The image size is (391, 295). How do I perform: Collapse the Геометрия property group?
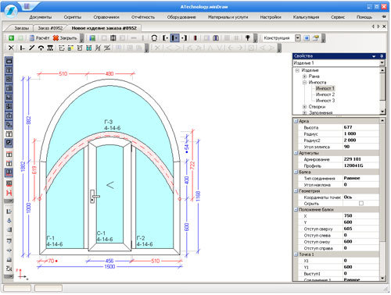tap(296, 190)
